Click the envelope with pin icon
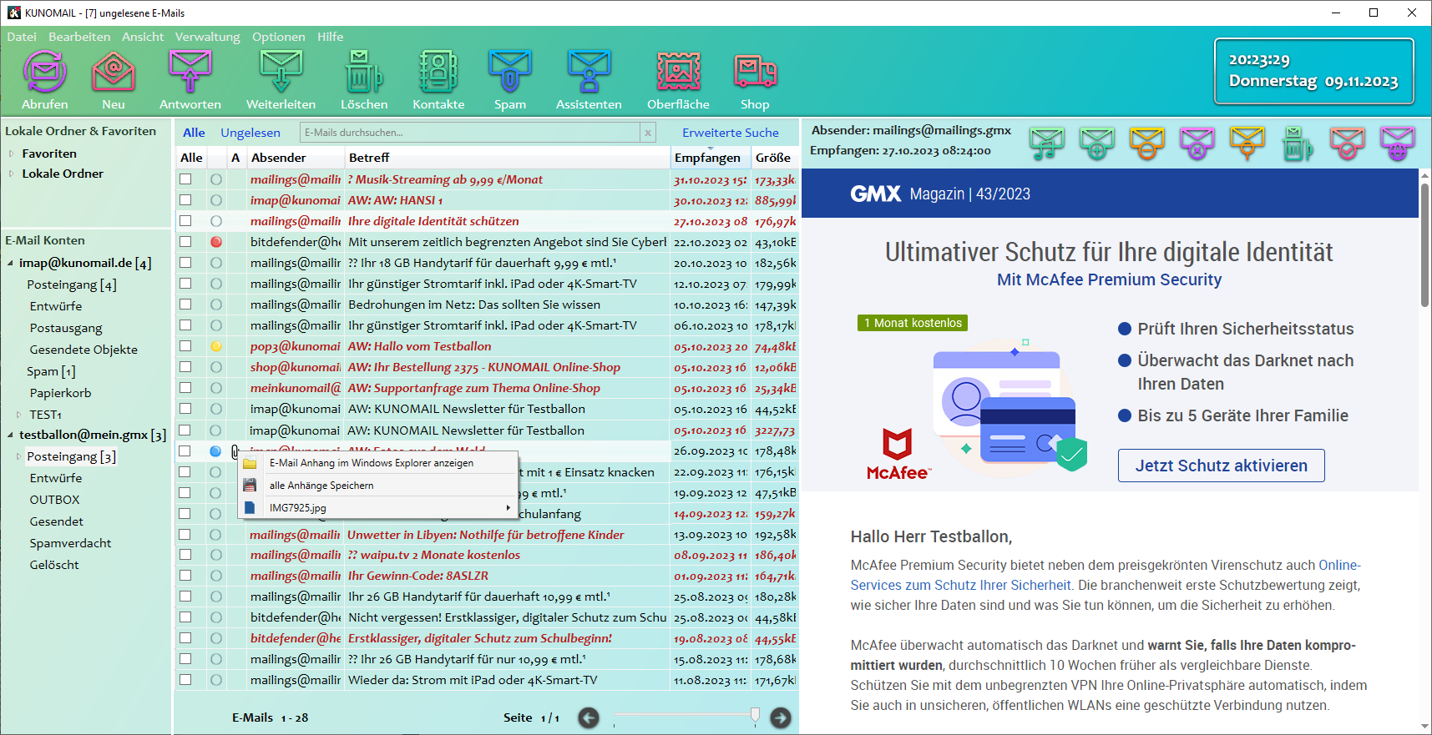 point(1247,143)
